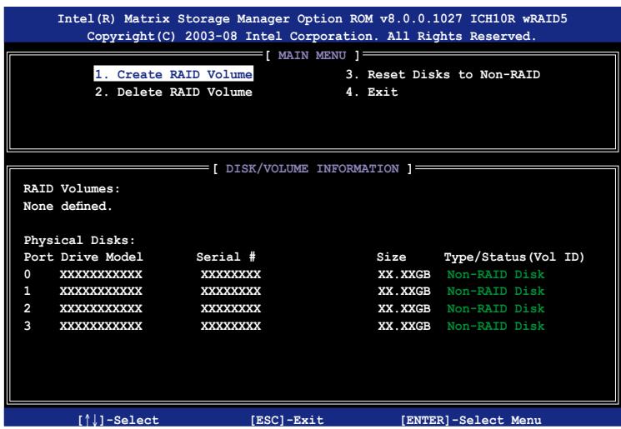Click the Intel Corporation copyright line
Image resolution: width=621 pixels, height=429 pixels.
point(312,36)
